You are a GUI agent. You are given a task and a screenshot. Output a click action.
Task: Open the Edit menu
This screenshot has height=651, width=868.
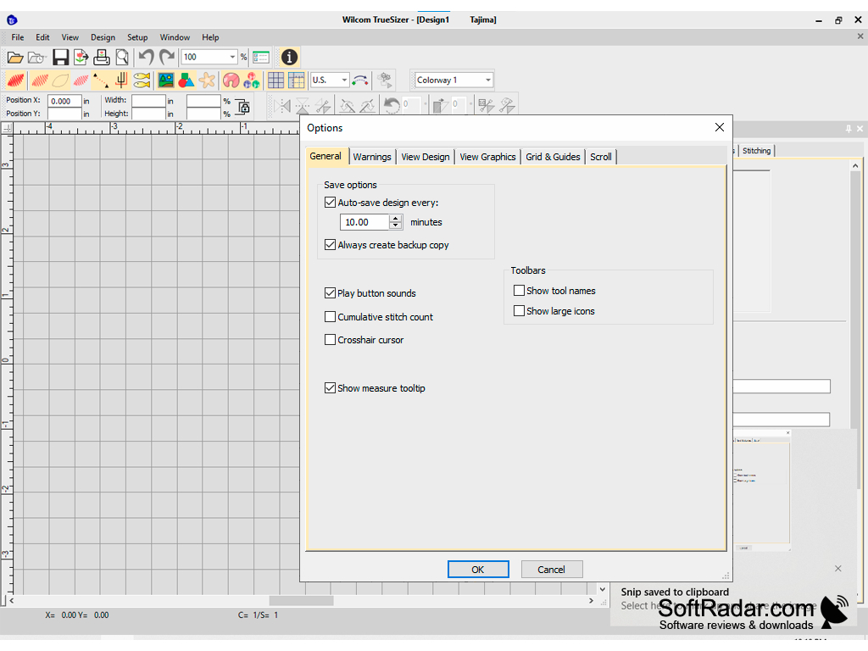click(x=42, y=37)
